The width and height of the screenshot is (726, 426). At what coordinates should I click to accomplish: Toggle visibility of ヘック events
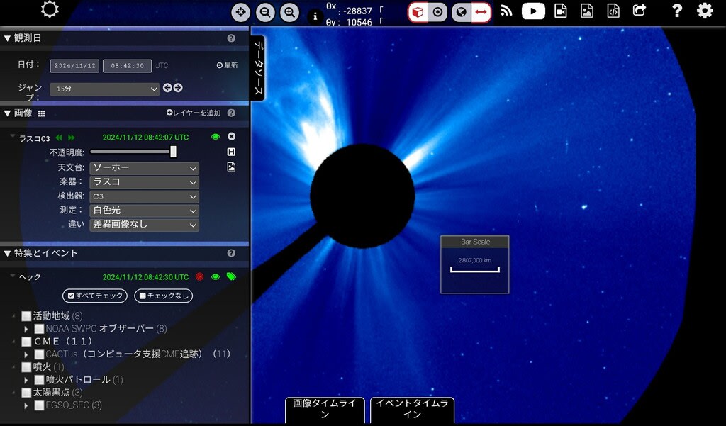pos(216,277)
